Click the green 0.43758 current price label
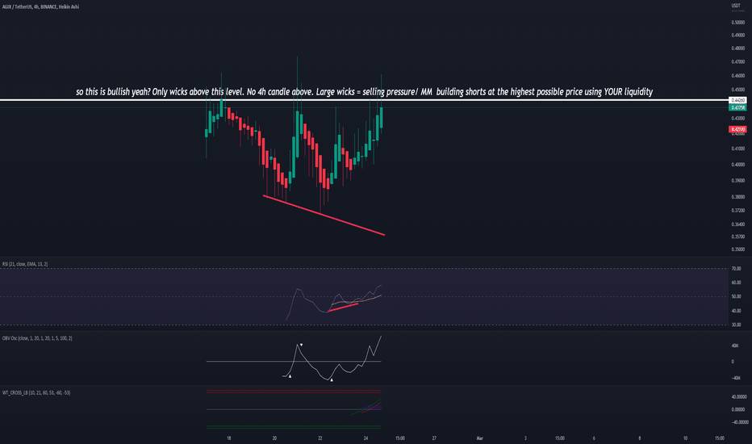 pos(737,107)
